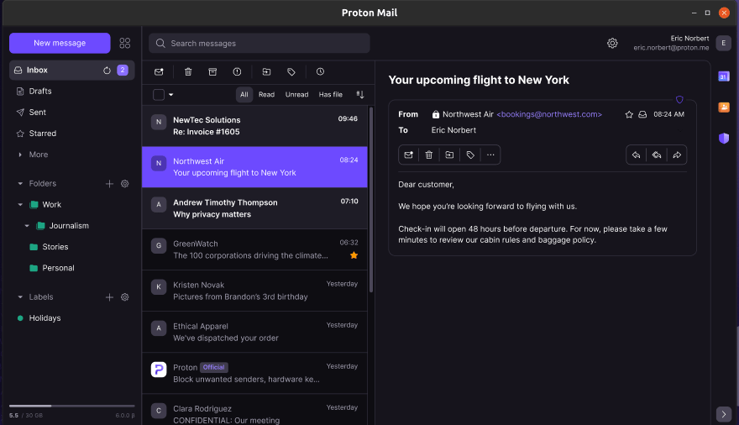739x425 pixels.
Task: Open NewTec Solutions invoice email
Action: point(254,126)
